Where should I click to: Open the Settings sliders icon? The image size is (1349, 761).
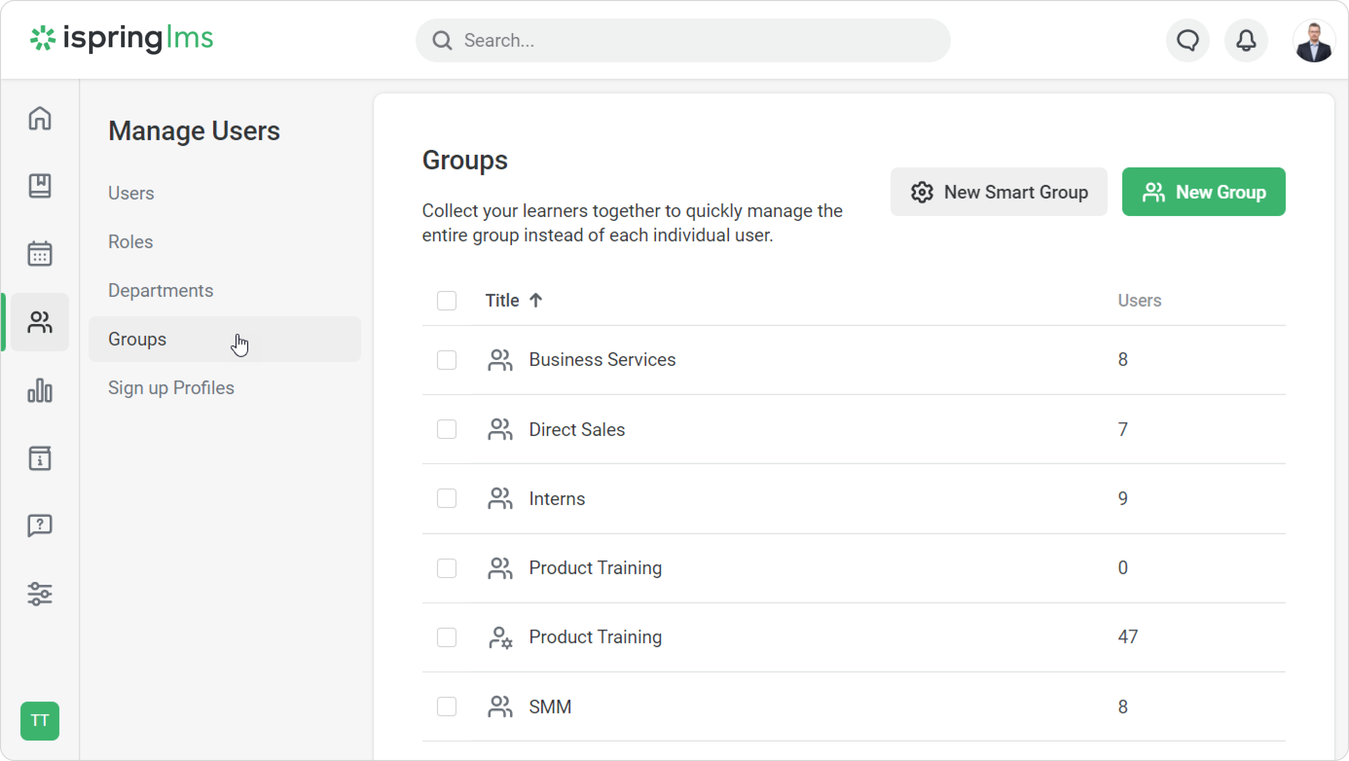tap(40, 594)
